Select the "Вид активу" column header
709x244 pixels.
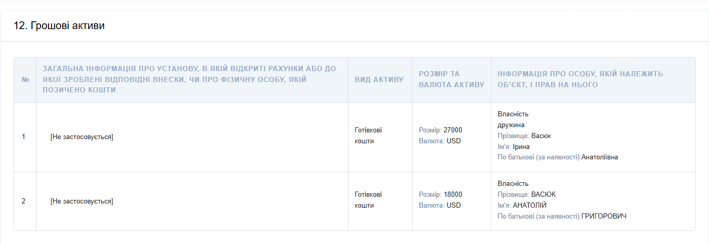tap(379, 80)
